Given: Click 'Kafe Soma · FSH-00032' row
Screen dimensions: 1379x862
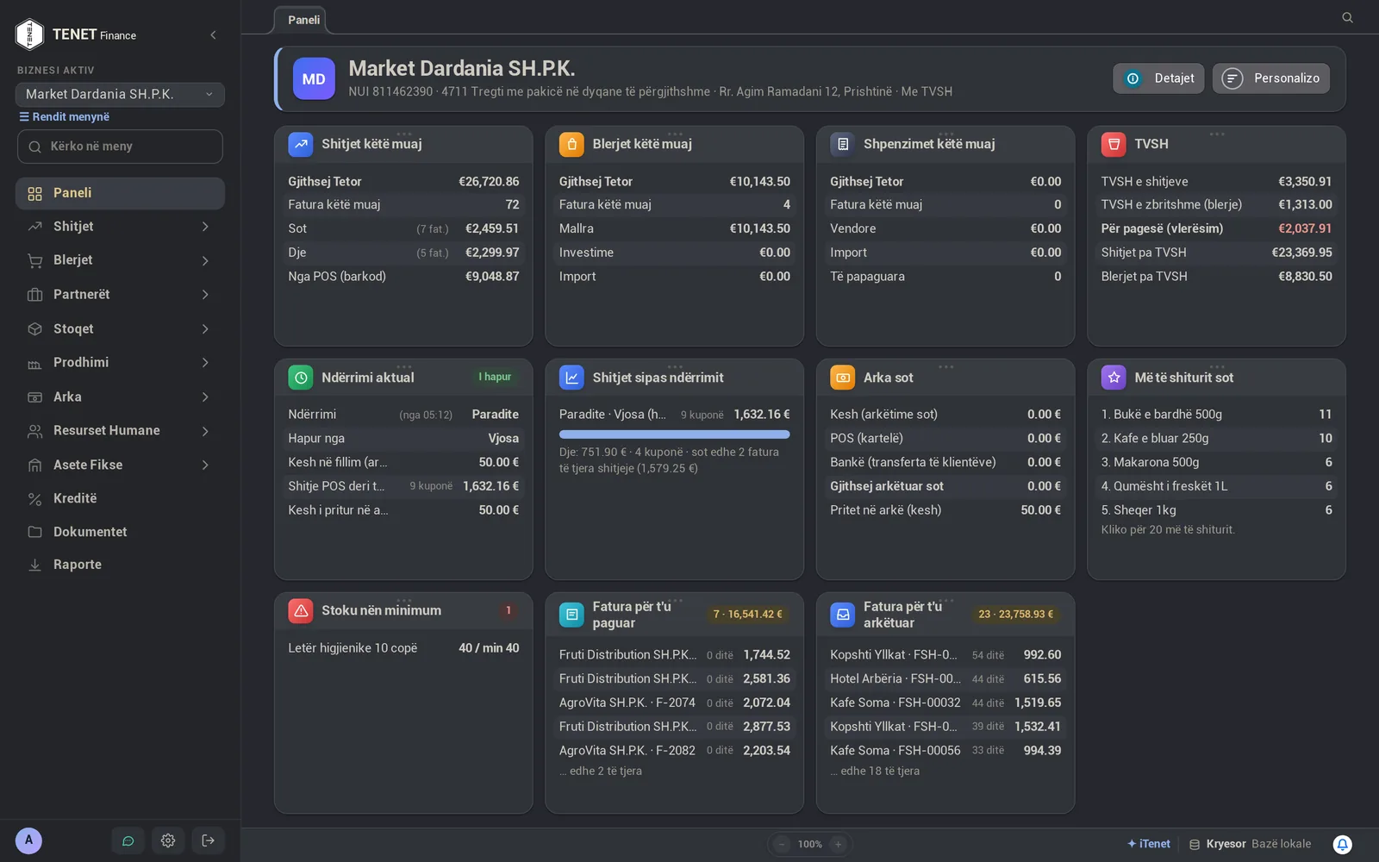Looking at the screenshot, I should click(945, 703).
